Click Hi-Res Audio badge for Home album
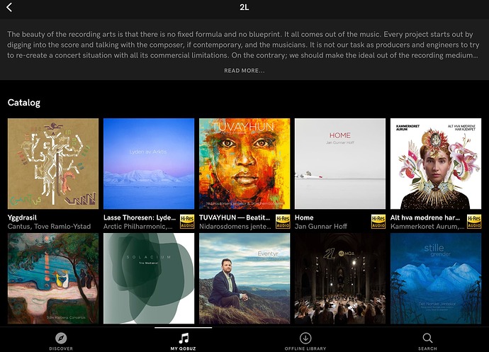489x352 pixels. pos(378,222)
